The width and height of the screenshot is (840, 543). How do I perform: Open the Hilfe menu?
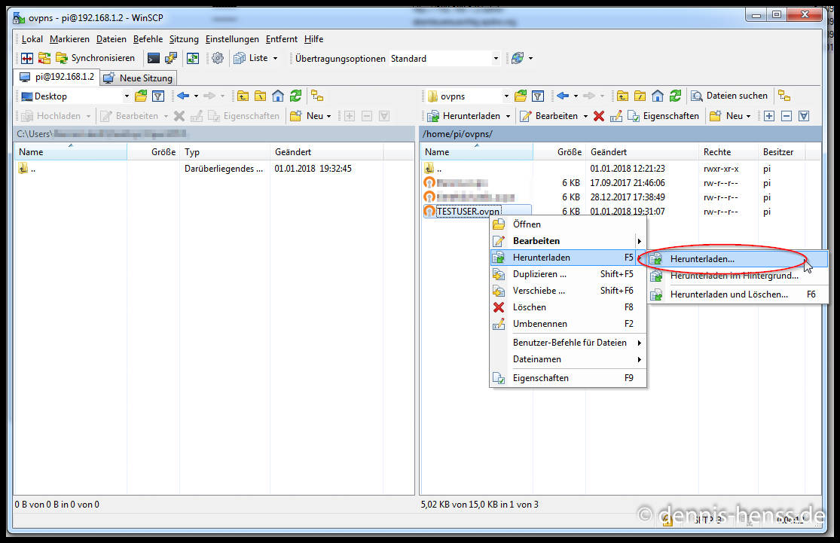313,39
